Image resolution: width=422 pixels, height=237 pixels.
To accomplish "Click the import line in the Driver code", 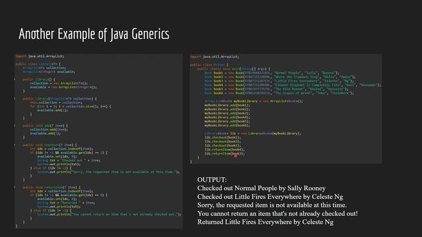I will pos(214,57).
